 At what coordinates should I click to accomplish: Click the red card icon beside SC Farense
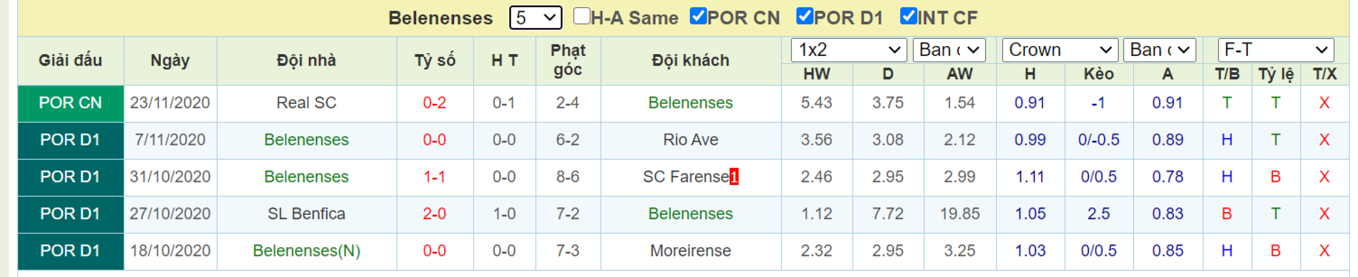pos(734,177)
